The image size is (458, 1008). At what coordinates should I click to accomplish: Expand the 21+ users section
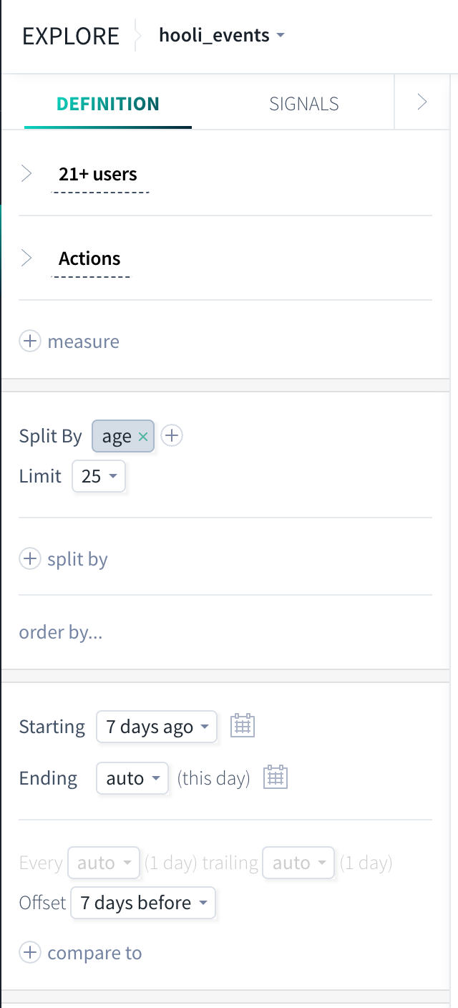pyautogui.click(x=26, y=174)
